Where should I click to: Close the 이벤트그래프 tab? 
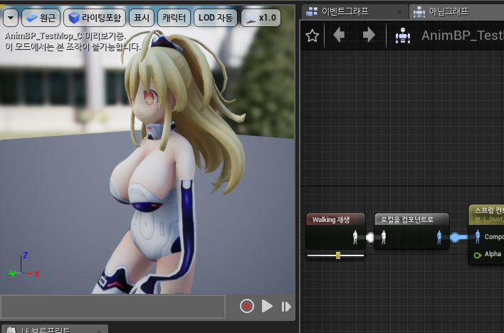coord(399,12)
